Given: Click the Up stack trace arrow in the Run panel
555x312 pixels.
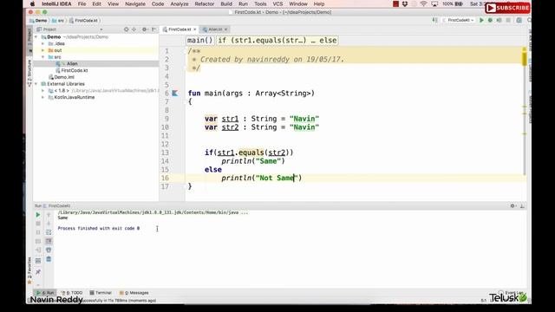Looking at the screenshot, I should coord(49,215).
